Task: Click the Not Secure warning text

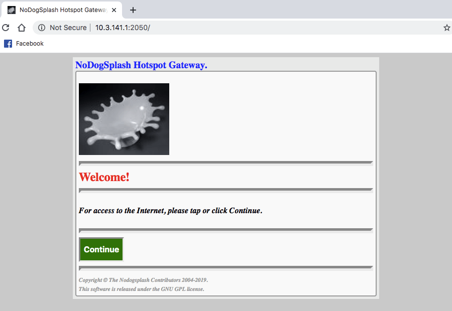Action: click(x=68, y=28)
